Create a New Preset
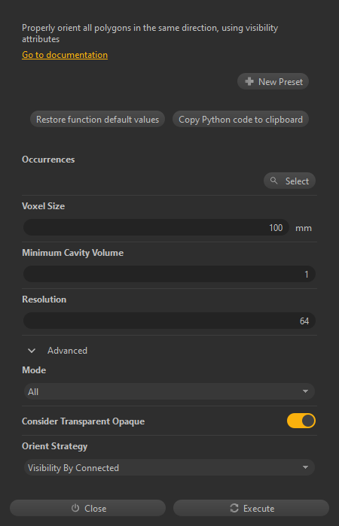339x526 pixels. (x=273, y=81)
